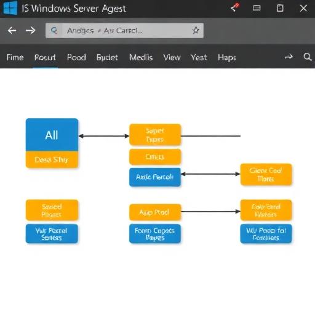Open search with the menu bar magnifier
The width and height of the screenshot is (315, 315).
[x=308, y=57]
